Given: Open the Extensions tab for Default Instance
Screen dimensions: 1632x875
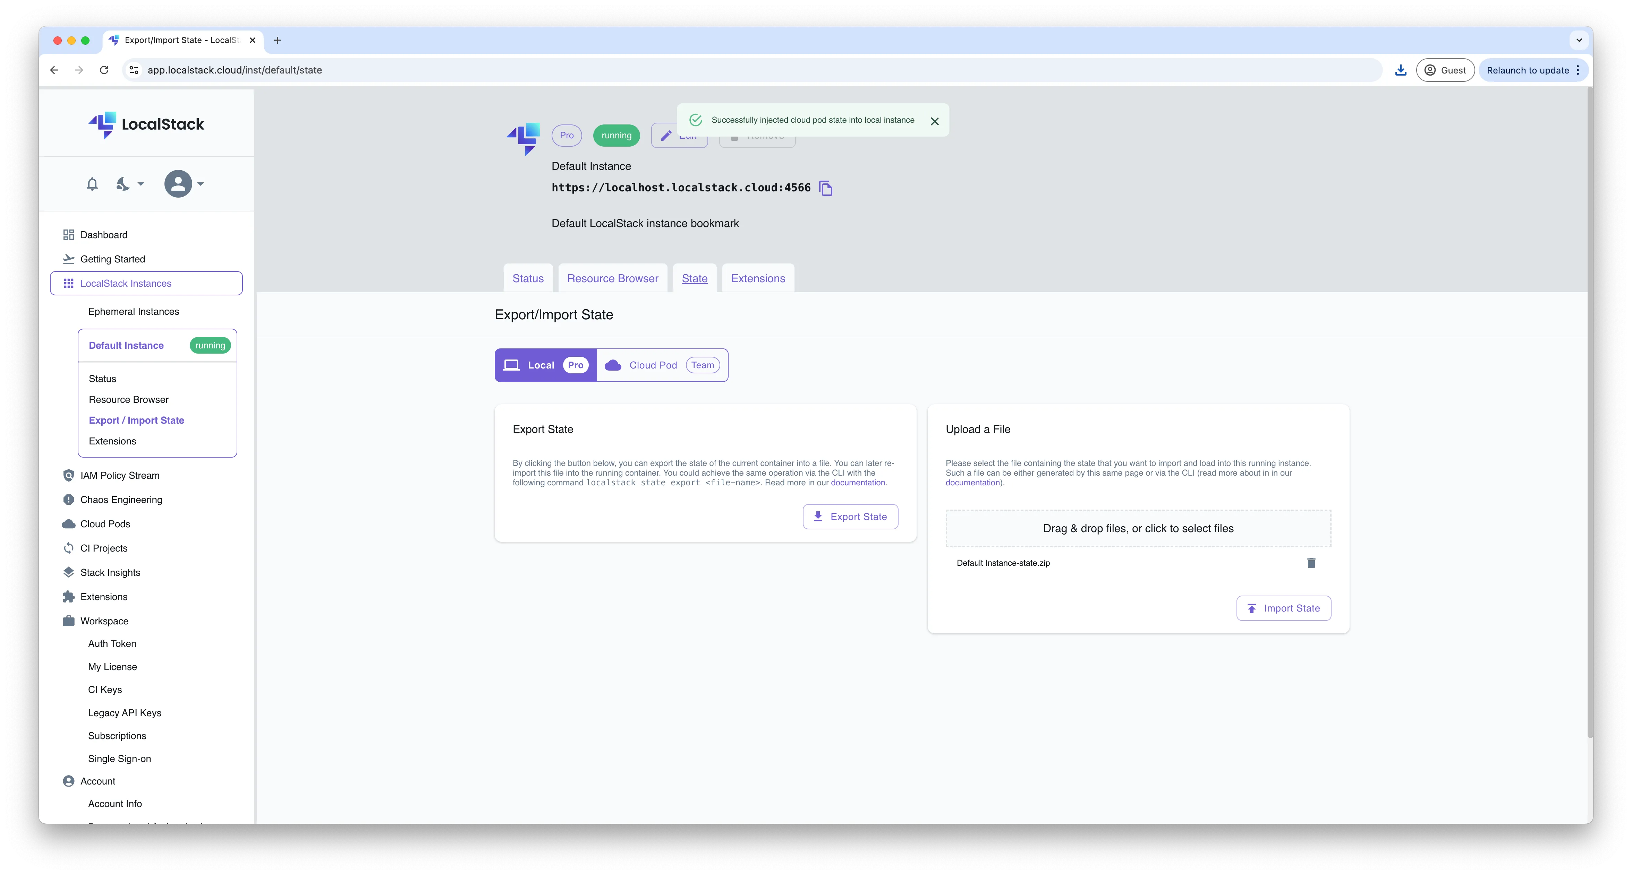Looking at the screenshot, I should (x=758, y=278).
